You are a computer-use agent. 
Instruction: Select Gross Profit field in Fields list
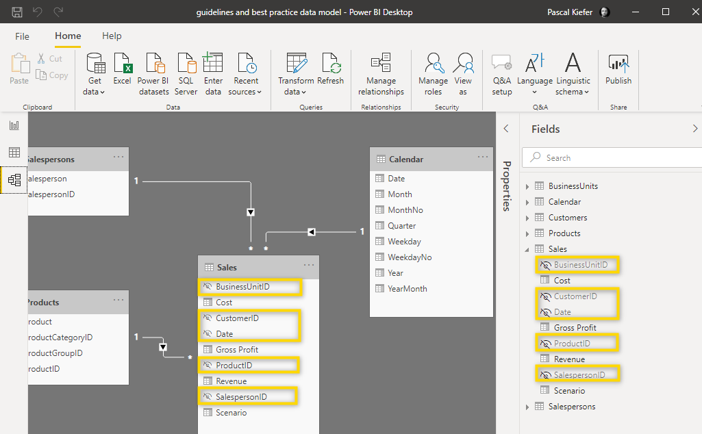(x=575, y=327)
